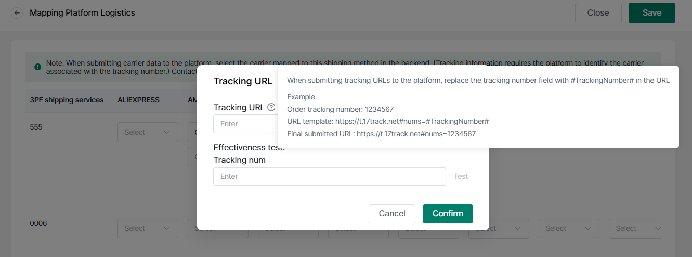
Task: Click the back arrow icon in header
Action: (17, 13)
